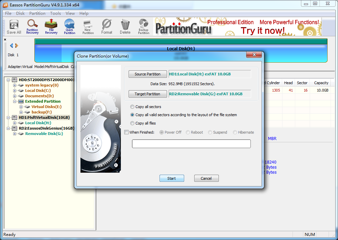Click the Format toolbar icon
Screen dimensions: 338x240
pyautogui.click(x=107, y=27)
